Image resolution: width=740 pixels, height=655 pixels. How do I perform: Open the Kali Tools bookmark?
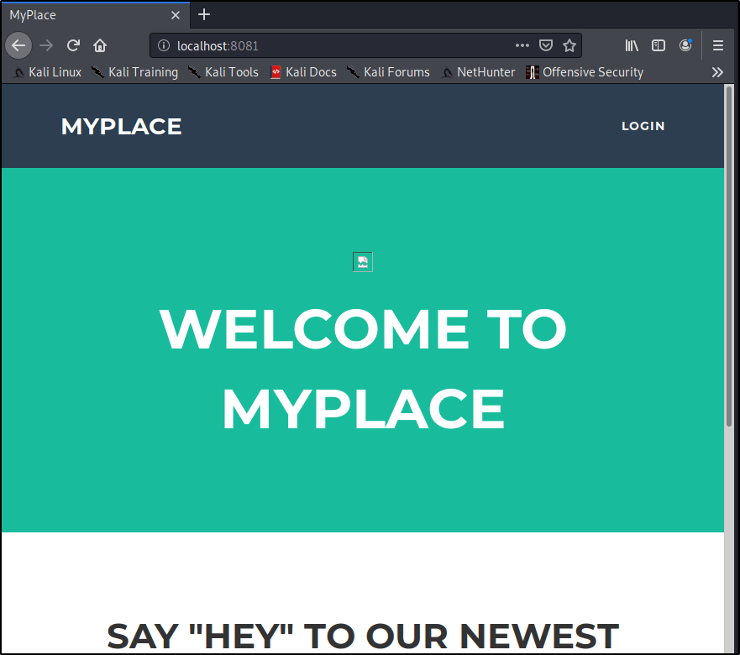point(223,72)
